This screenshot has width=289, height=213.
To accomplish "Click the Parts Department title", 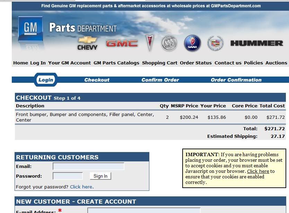I will coord(83,28).
